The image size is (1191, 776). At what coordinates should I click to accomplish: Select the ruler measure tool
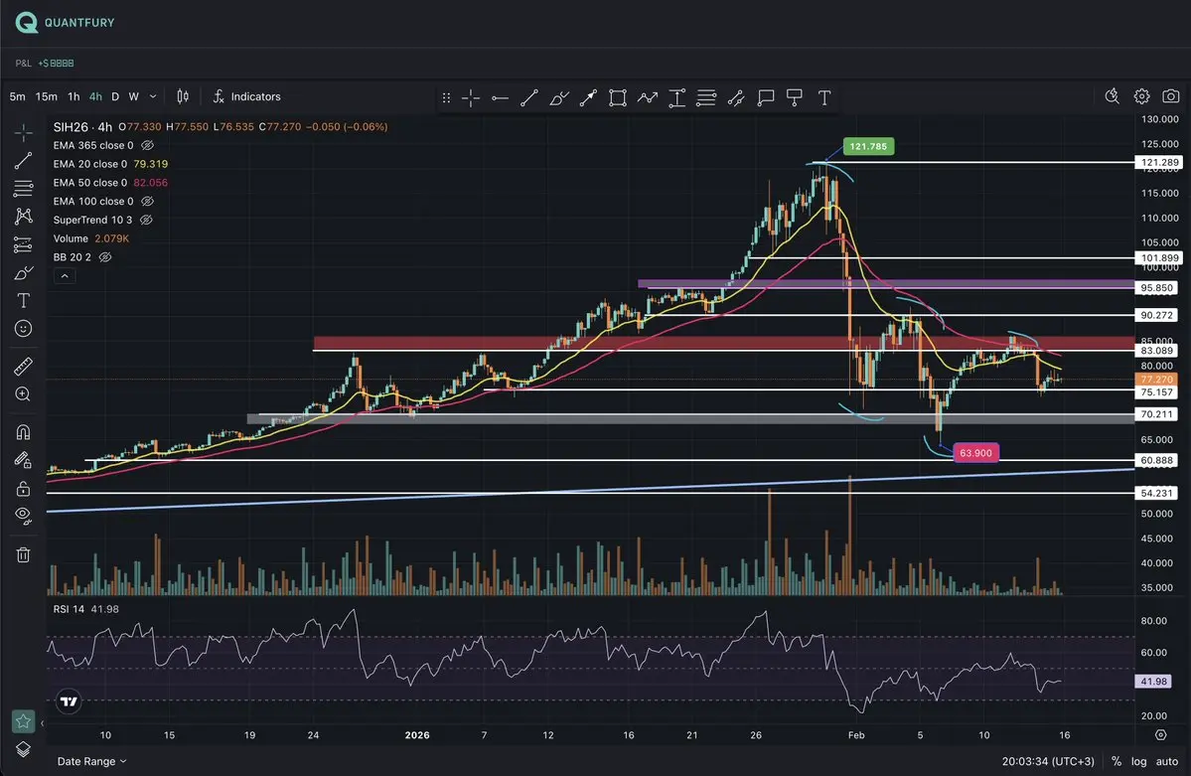pos(24,367)
